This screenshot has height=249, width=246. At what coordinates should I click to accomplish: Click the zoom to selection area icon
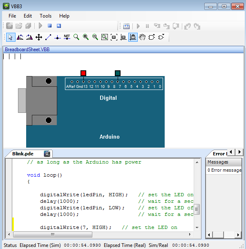pos(105,37)
